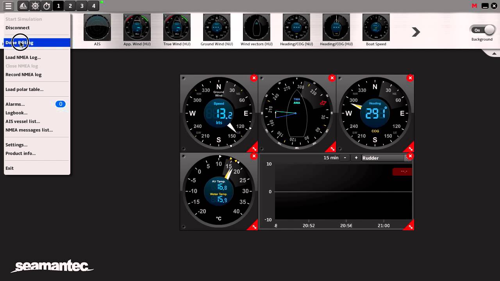
Task: Switch to instrument page 2
Action: pos(70,6)
